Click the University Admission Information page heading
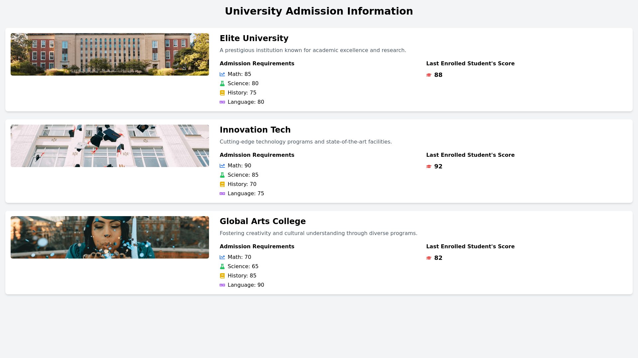Viewport: 638px width, 358px height. [x=319, y=11]
